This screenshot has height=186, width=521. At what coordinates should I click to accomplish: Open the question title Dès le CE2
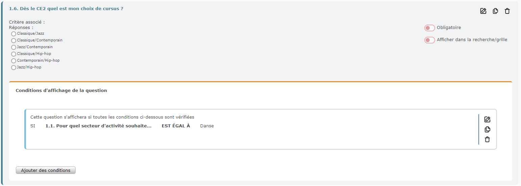[x=66, y=8]
